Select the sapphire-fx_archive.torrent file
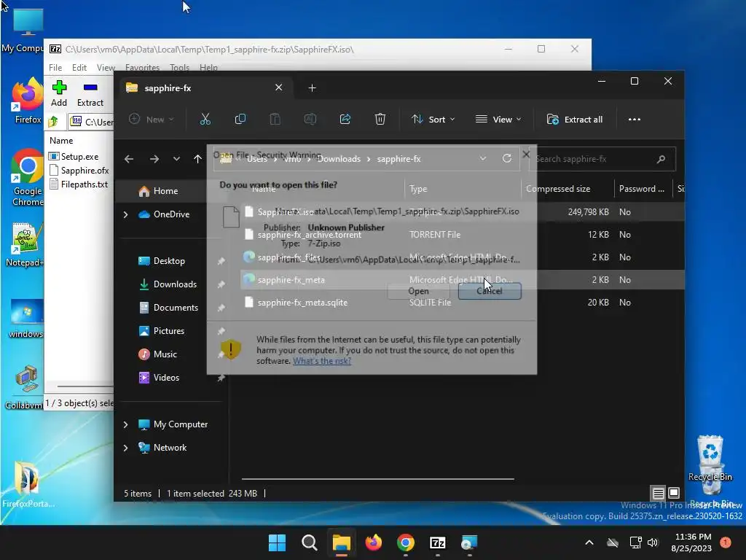The width and height of the screenshot is (746, 560). tap(309, 235)
